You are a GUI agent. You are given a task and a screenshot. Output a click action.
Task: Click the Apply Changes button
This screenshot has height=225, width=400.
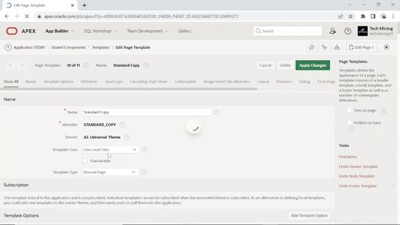tap(312, 65)
